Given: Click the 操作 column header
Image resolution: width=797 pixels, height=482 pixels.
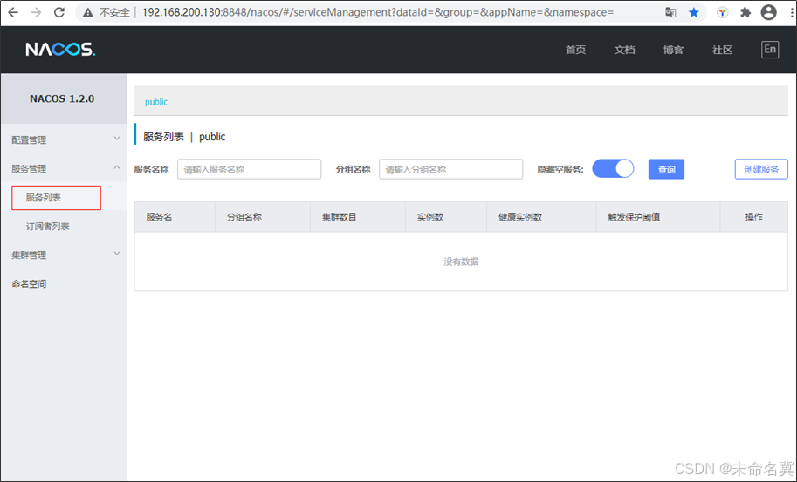Looking at the screenshot, I should pos(754,217).
